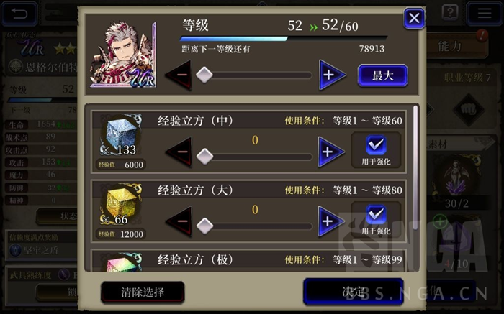This screenshot has width=504, height=314.
Task: Tap the rainbow extreme experience cube icon
Action: tap(122, 262)
